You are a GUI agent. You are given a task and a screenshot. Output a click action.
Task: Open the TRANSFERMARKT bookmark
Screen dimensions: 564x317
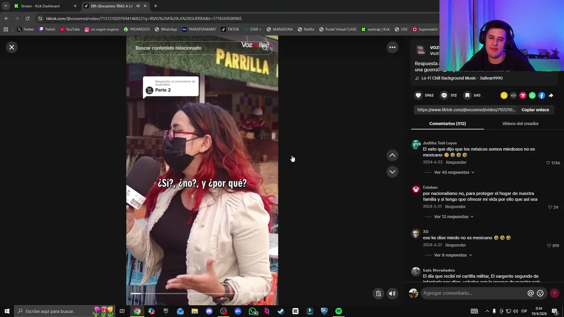[x=199, y=29]
